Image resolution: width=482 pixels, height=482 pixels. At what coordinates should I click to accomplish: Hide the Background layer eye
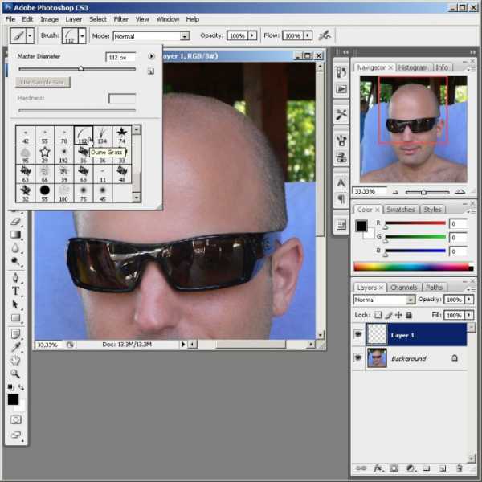tap(358, 357)
